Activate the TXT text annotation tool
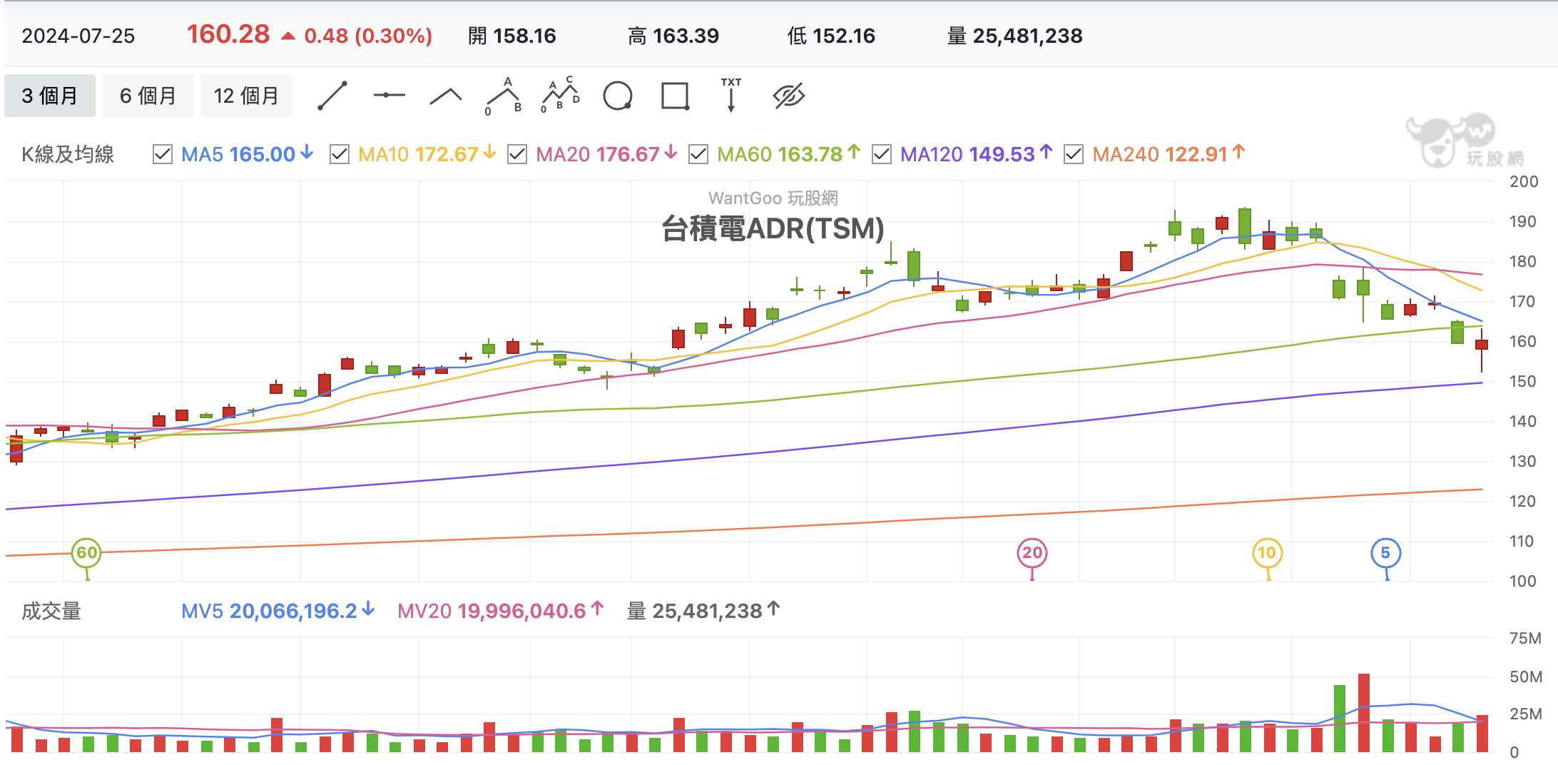Screen dimensions: 1558x765 click(731, 95)
